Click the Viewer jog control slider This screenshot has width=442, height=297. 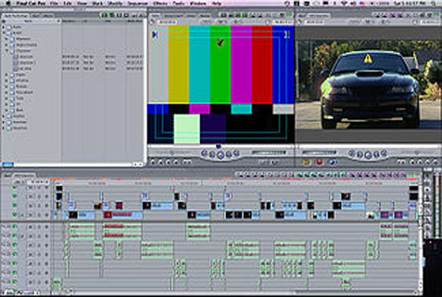click(268, 153)
